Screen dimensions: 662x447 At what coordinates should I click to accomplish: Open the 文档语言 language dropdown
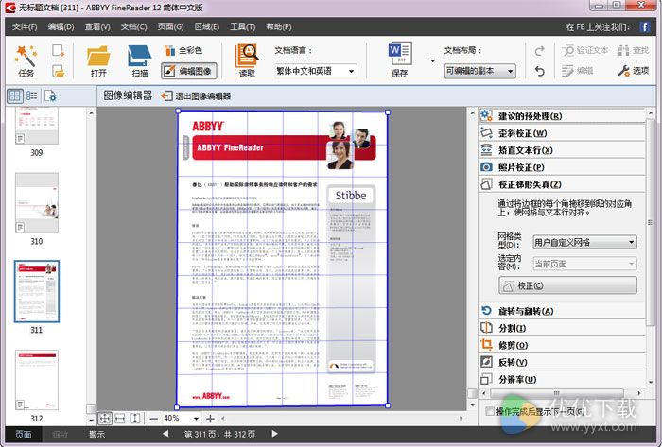[x=315, y=71]
